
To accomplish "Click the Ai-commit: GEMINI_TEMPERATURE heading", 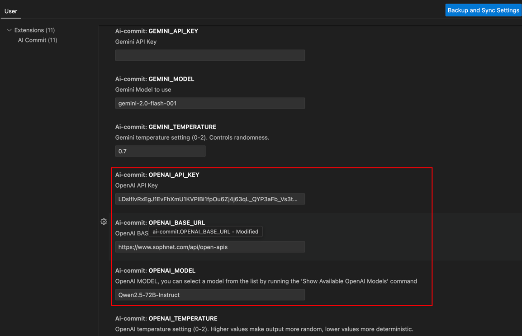I will click(166, 127).
